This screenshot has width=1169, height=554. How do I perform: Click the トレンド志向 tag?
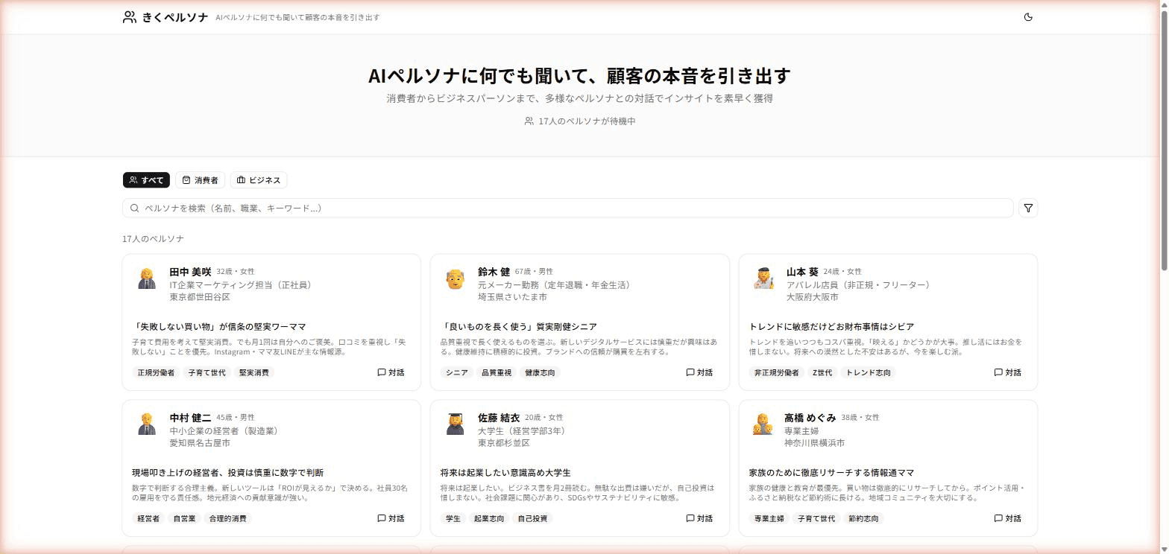point(869,372)
